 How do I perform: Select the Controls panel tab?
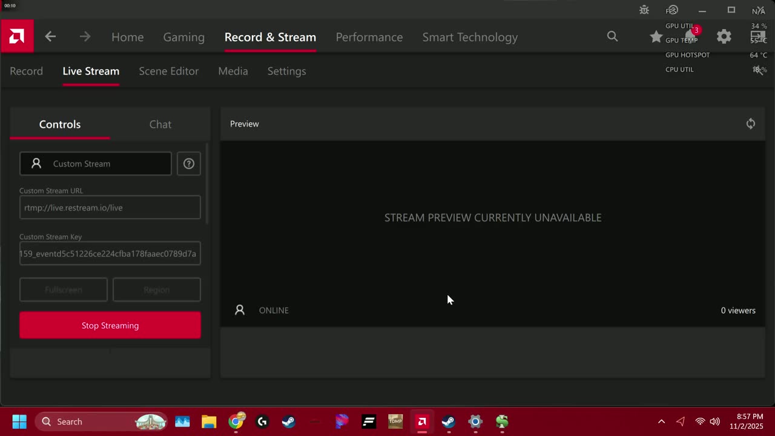coord(60,124)
